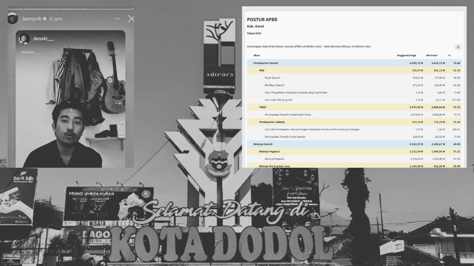Select the 'Pajak Daerah' row label
The height and width of the screenshot is (266, 474).
(273, 78)
